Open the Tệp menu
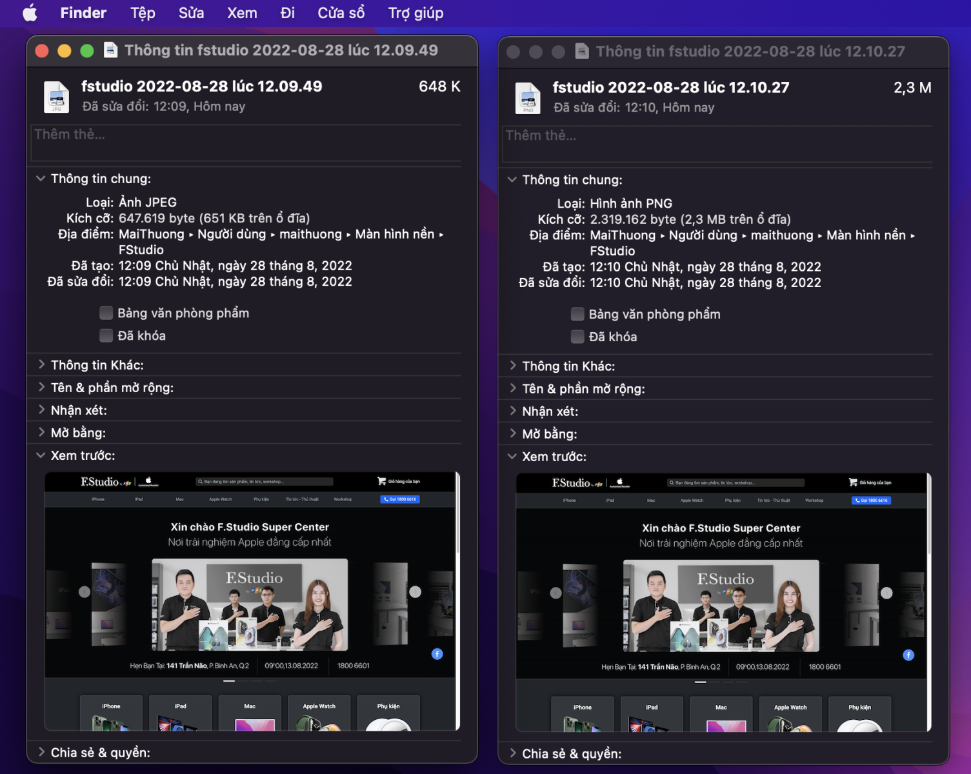This screenshot has height=774, width=971. point(143,13)
